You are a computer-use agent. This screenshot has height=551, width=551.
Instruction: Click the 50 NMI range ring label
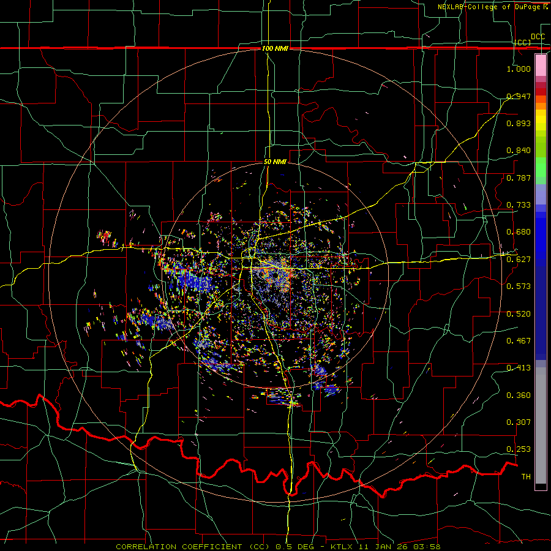tap(275, 162)
